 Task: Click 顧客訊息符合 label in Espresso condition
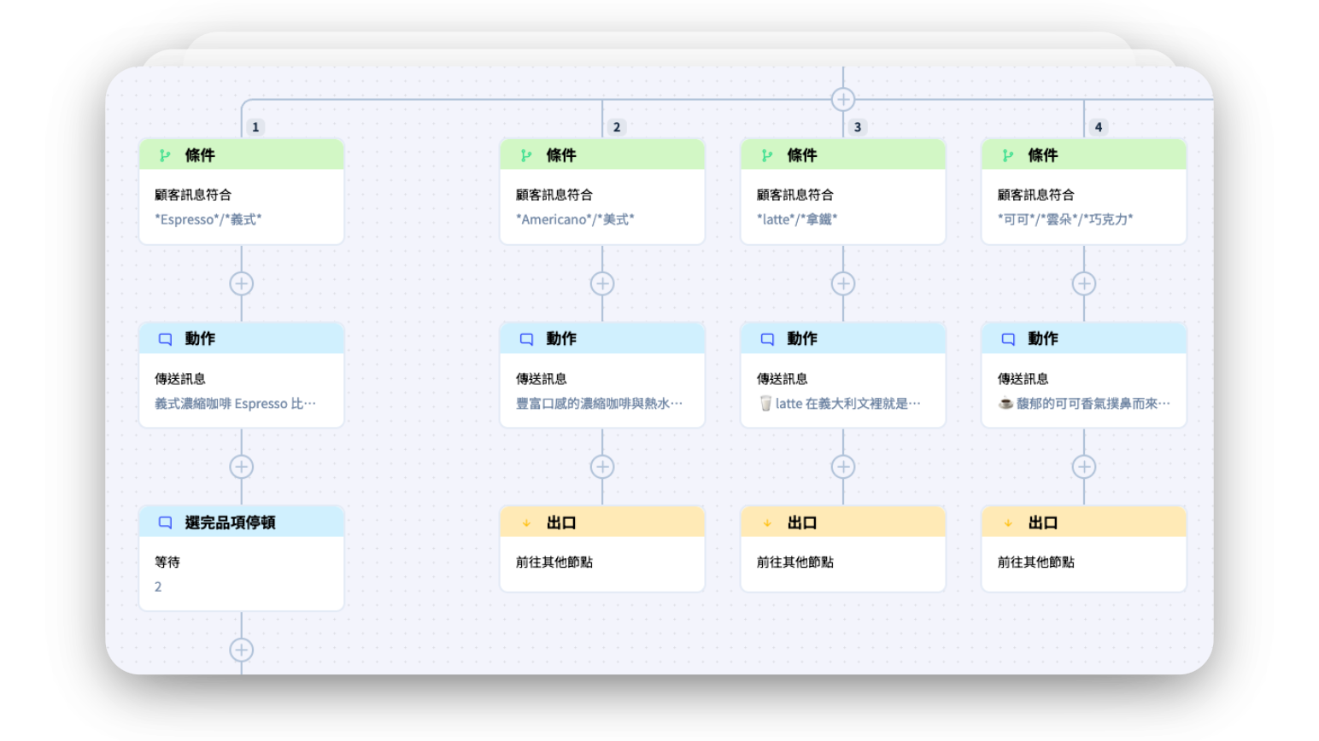pyautogui.click(x=193, y=195)
